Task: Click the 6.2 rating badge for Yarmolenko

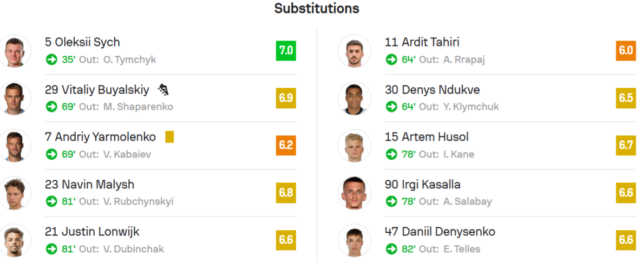Action: click(286, 145)
